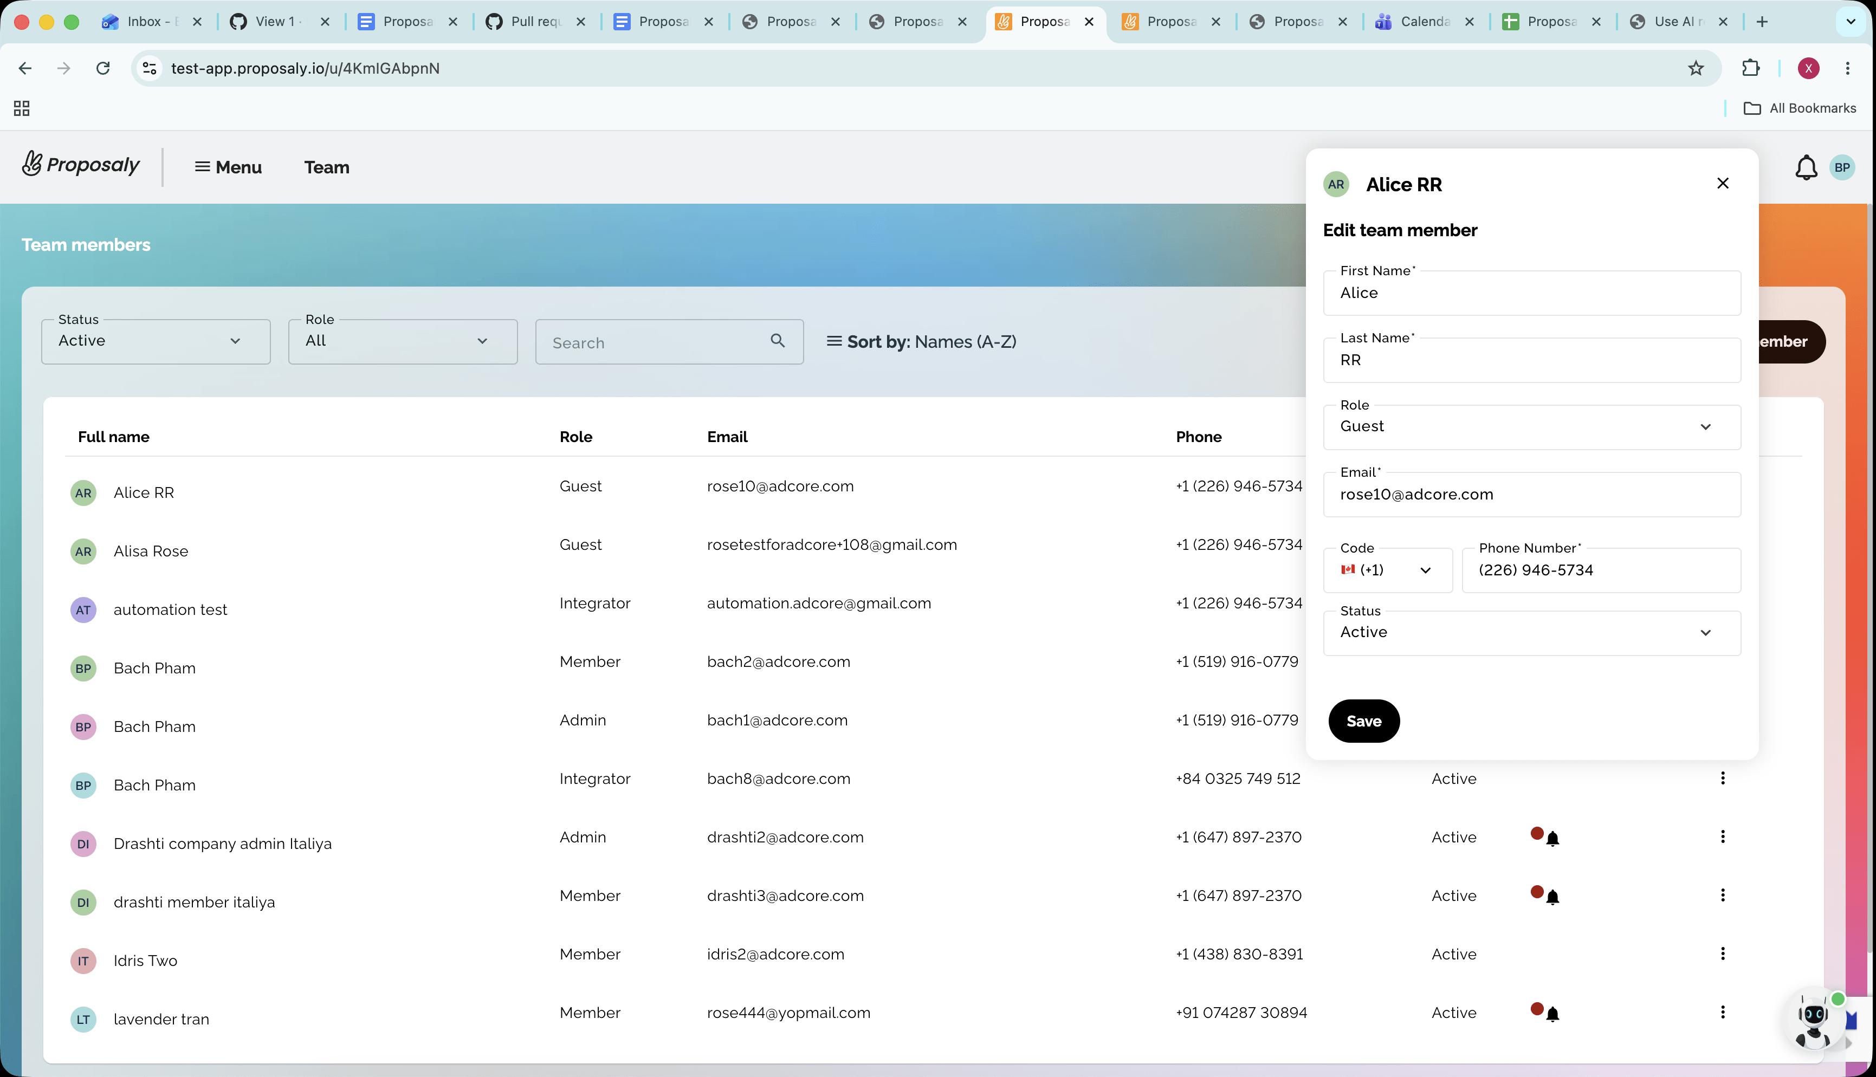Open the notifications bell in header
This screenshot has width=1876, height=1077.
tap(1806, 168)
